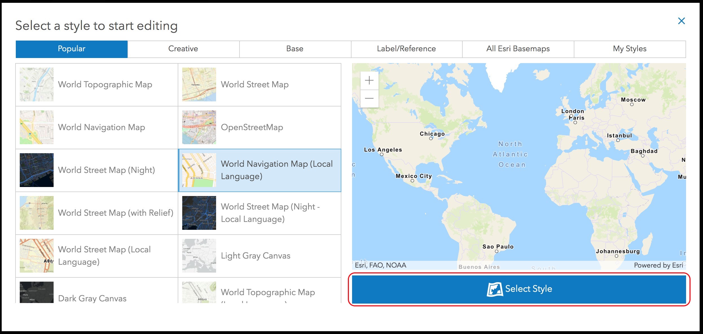Switch to All Esri Basemaps tab
Viewport: 703px width, 334px height.
[x=517, y=49]
